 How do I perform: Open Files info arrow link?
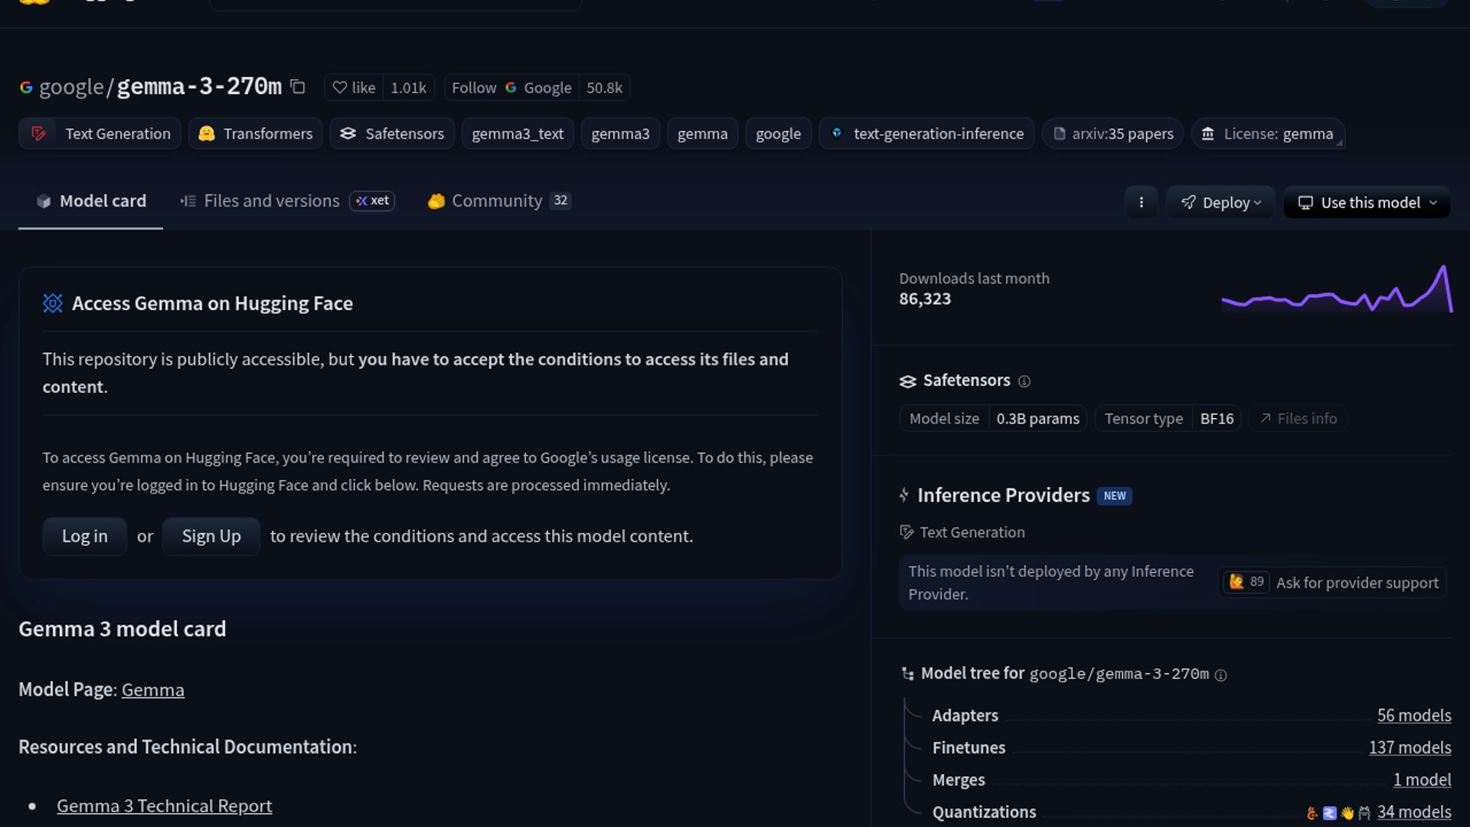pyautogui.click(x=1298, y=419)
